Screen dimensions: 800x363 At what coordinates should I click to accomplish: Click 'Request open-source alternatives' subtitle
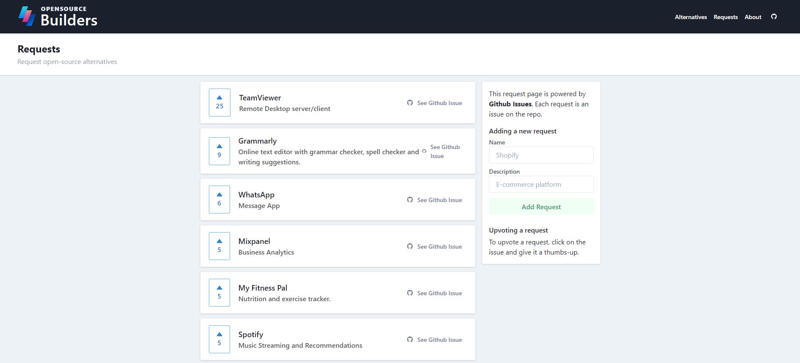pyautogui.click(x=67, y=62)
